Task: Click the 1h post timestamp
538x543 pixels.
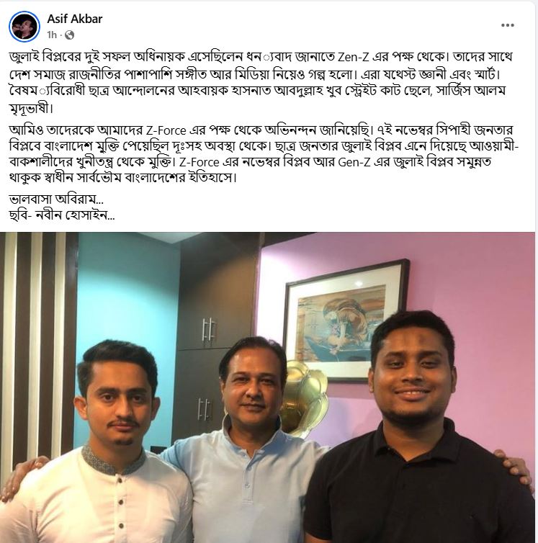Action: (x=52, y=35)
